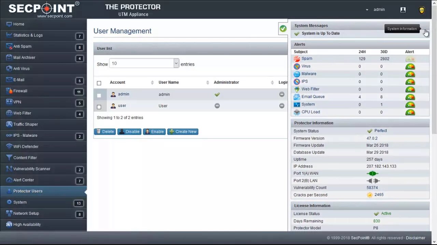
Task: Click the Vulnerability Count value 58374
Action: point(372,188)
